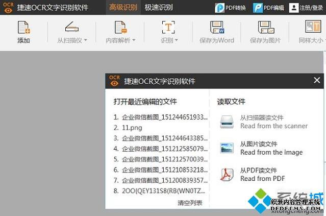Click the OCR eye logo in title bar
Image resolution: width=326 pixels, height=216 pixels.
click(x=8, y=8)
